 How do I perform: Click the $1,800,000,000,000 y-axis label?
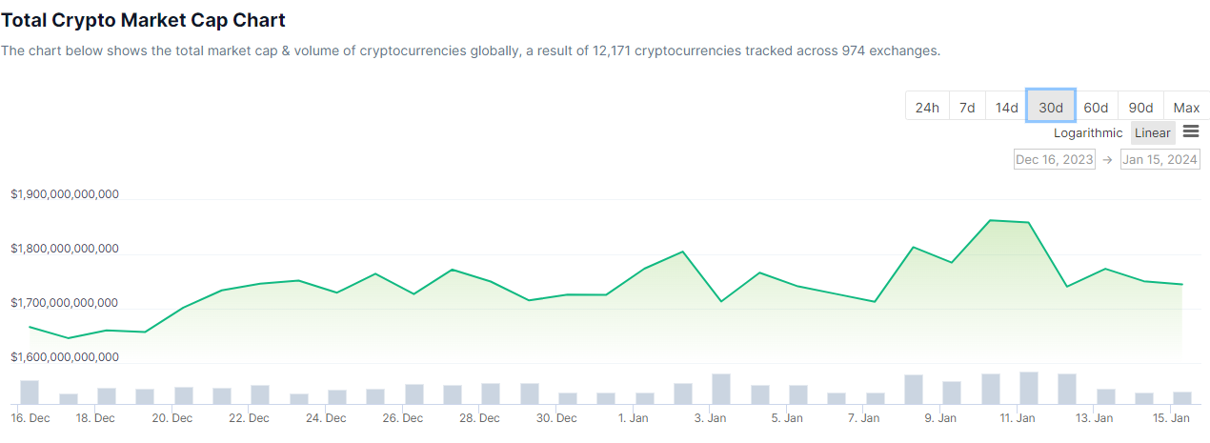[65, 249]
